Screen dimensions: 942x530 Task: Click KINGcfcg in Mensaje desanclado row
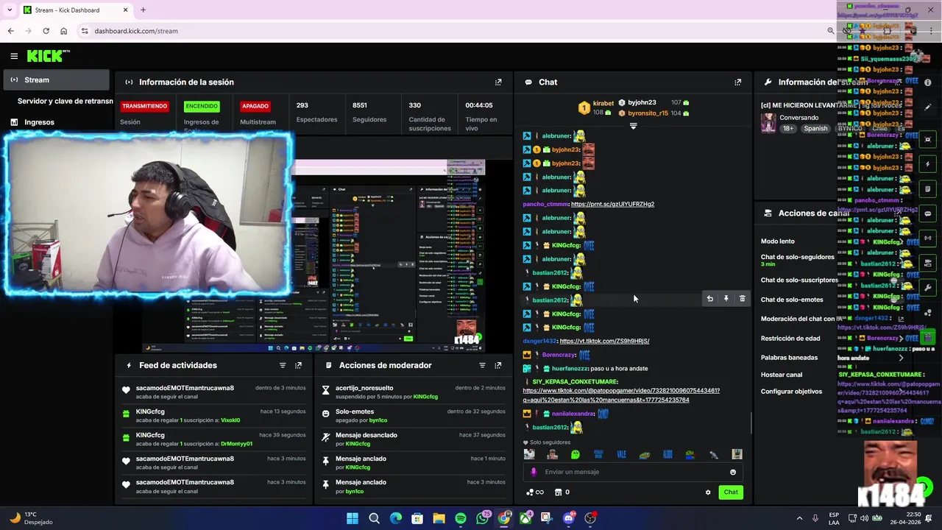point(358,444)
